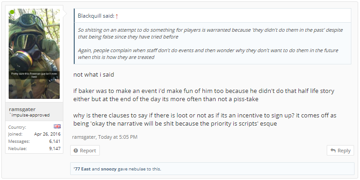Open the ramsgater username profile link
The width and height of the screenshot is (360, 180).
[22, 109]
